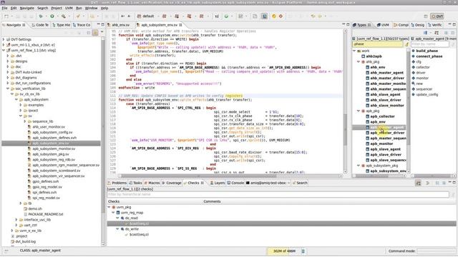
Task: Switch to the Problems tab
Action: tap(117, 183)
